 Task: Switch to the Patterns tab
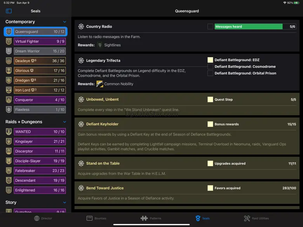tap(151, 218)
